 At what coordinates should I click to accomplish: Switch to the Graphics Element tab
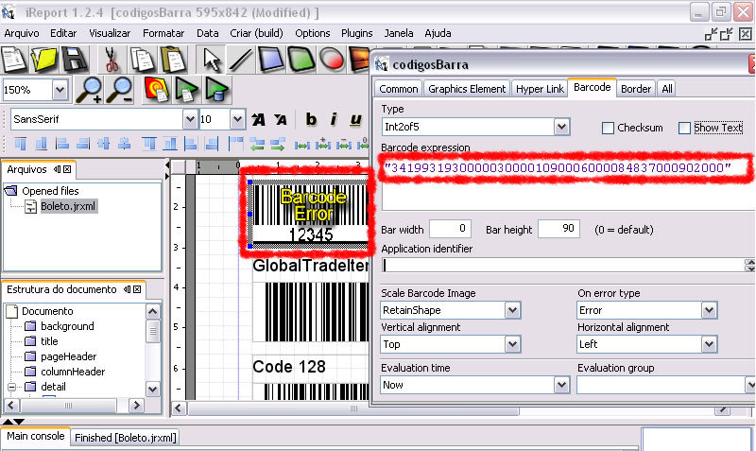click(467, 89)
